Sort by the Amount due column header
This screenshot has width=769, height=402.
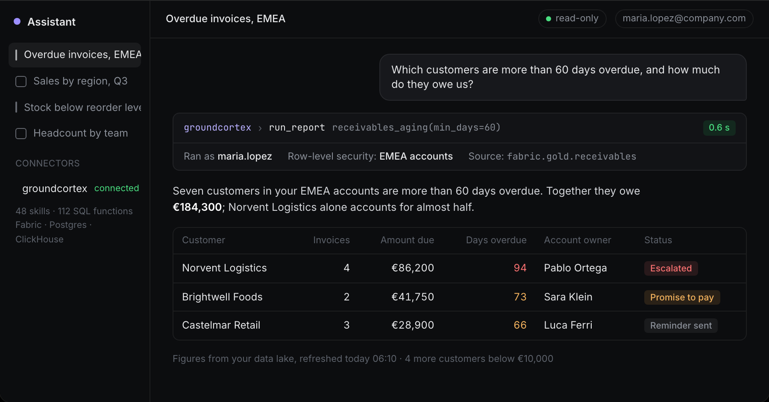(x=407, y=240)
